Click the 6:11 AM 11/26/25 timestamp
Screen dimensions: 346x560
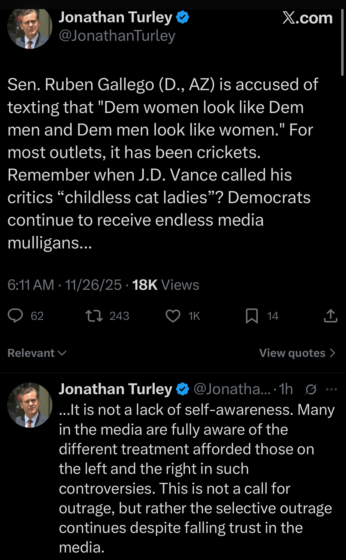click(x=64, y=285)
